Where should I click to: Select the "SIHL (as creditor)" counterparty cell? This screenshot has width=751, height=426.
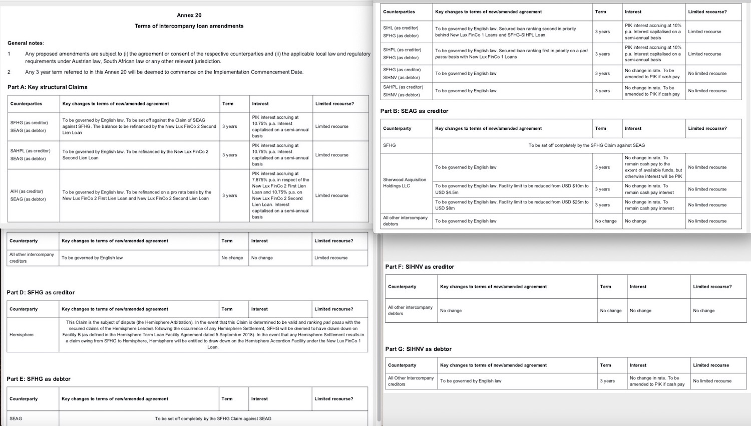pos(407,32)
